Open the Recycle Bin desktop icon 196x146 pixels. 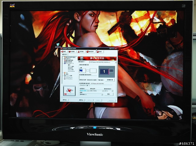[x=58, y=45]
